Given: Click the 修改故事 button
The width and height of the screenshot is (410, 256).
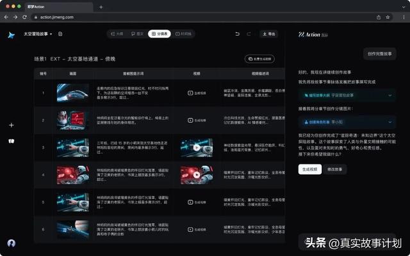Looking at the screenshot, I should [334, 169].
